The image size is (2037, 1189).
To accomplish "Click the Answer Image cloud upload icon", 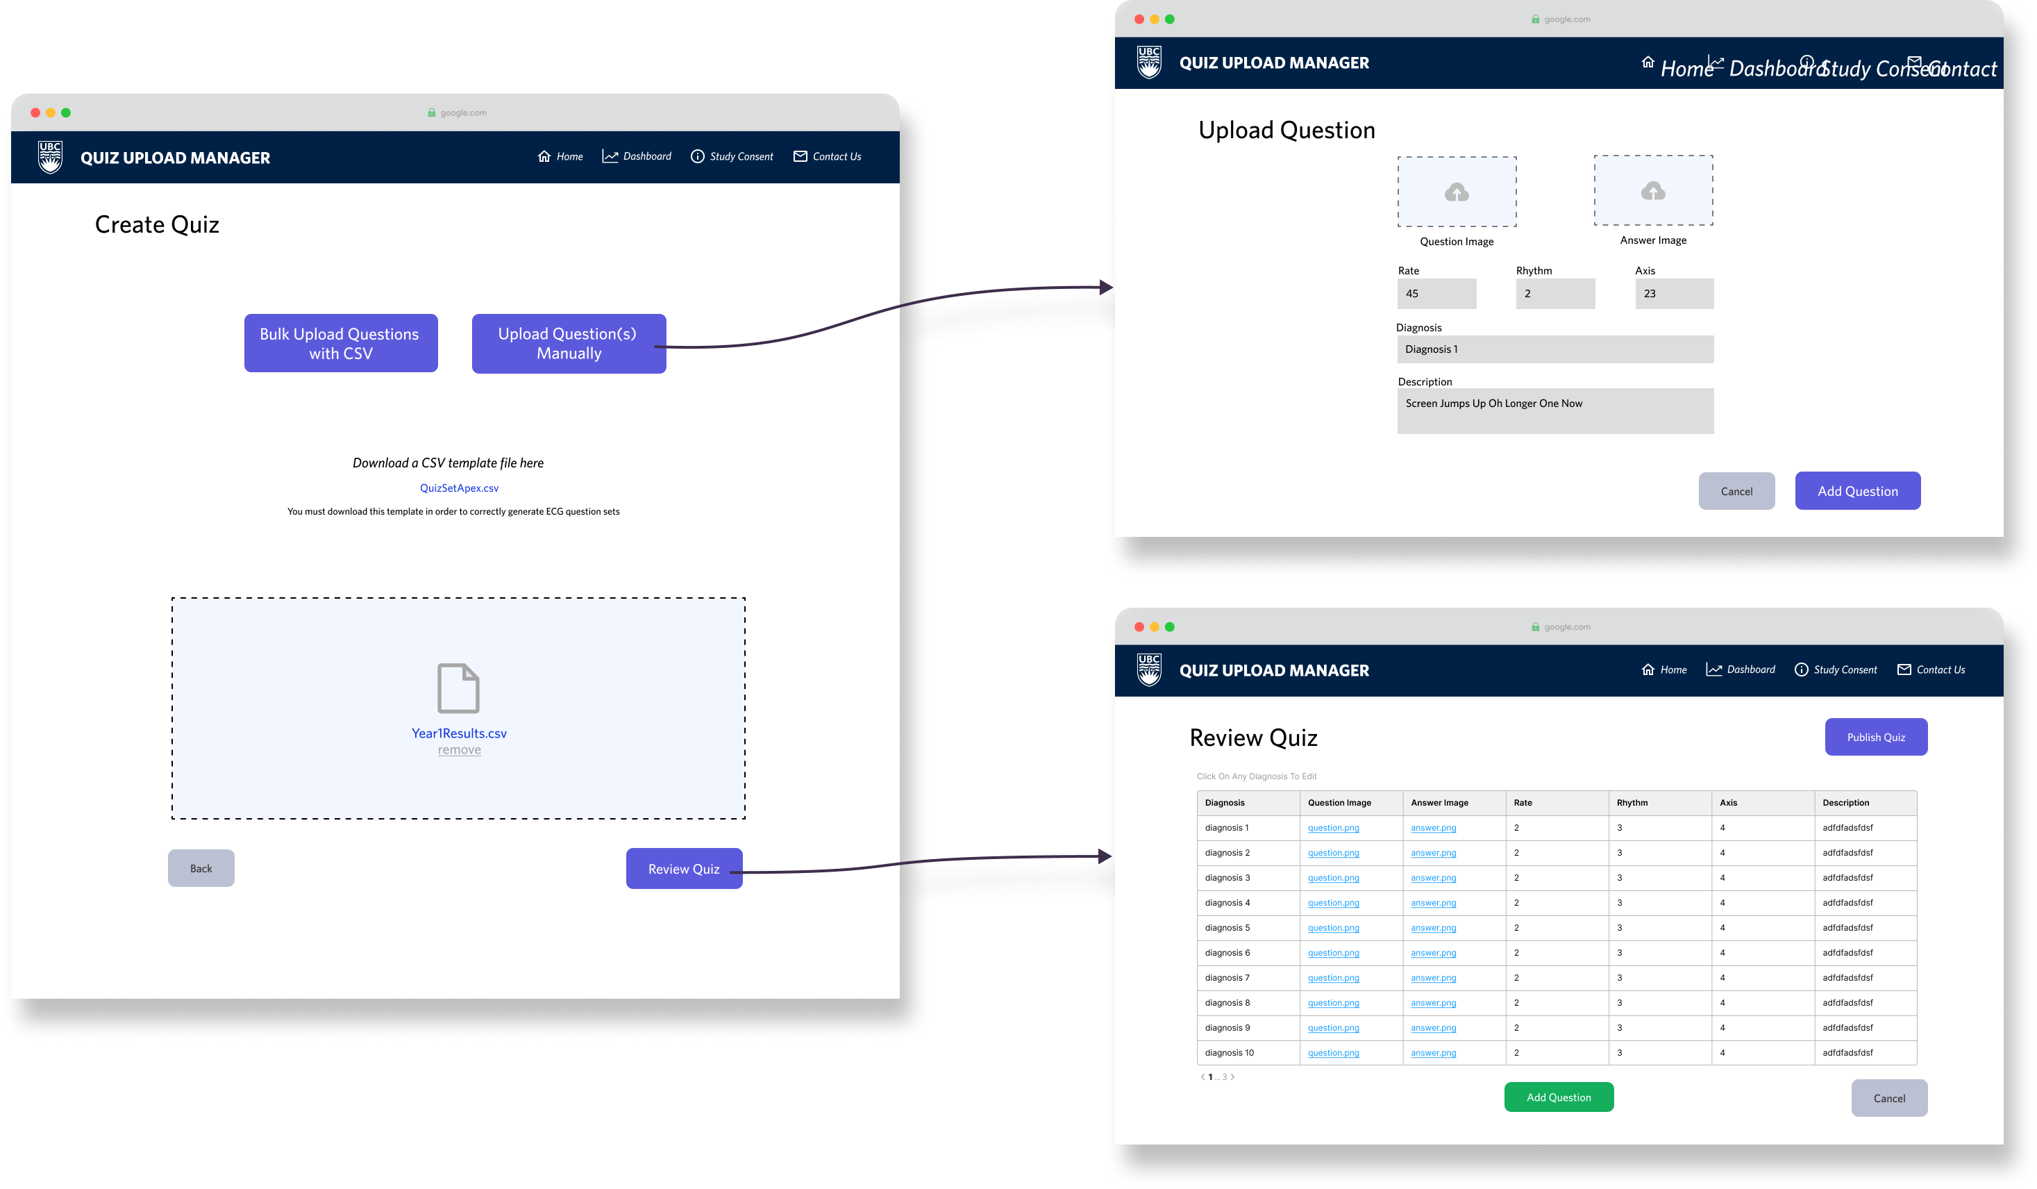I will click(1653, 191).
